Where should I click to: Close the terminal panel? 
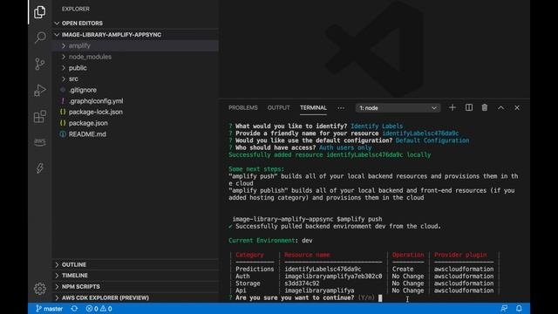pos(517,107)
